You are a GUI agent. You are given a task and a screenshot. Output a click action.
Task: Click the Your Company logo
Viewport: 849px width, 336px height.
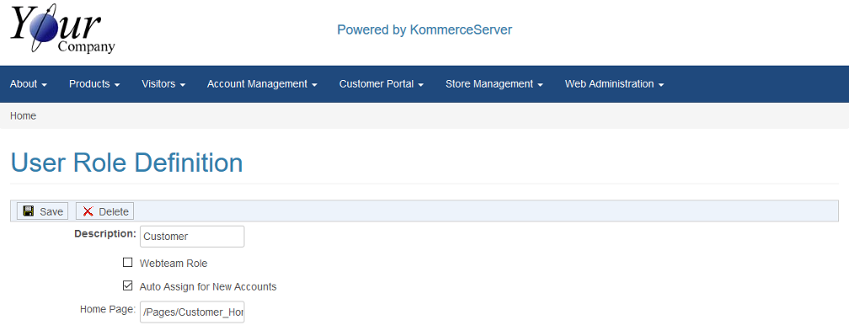tap(63, 29)
